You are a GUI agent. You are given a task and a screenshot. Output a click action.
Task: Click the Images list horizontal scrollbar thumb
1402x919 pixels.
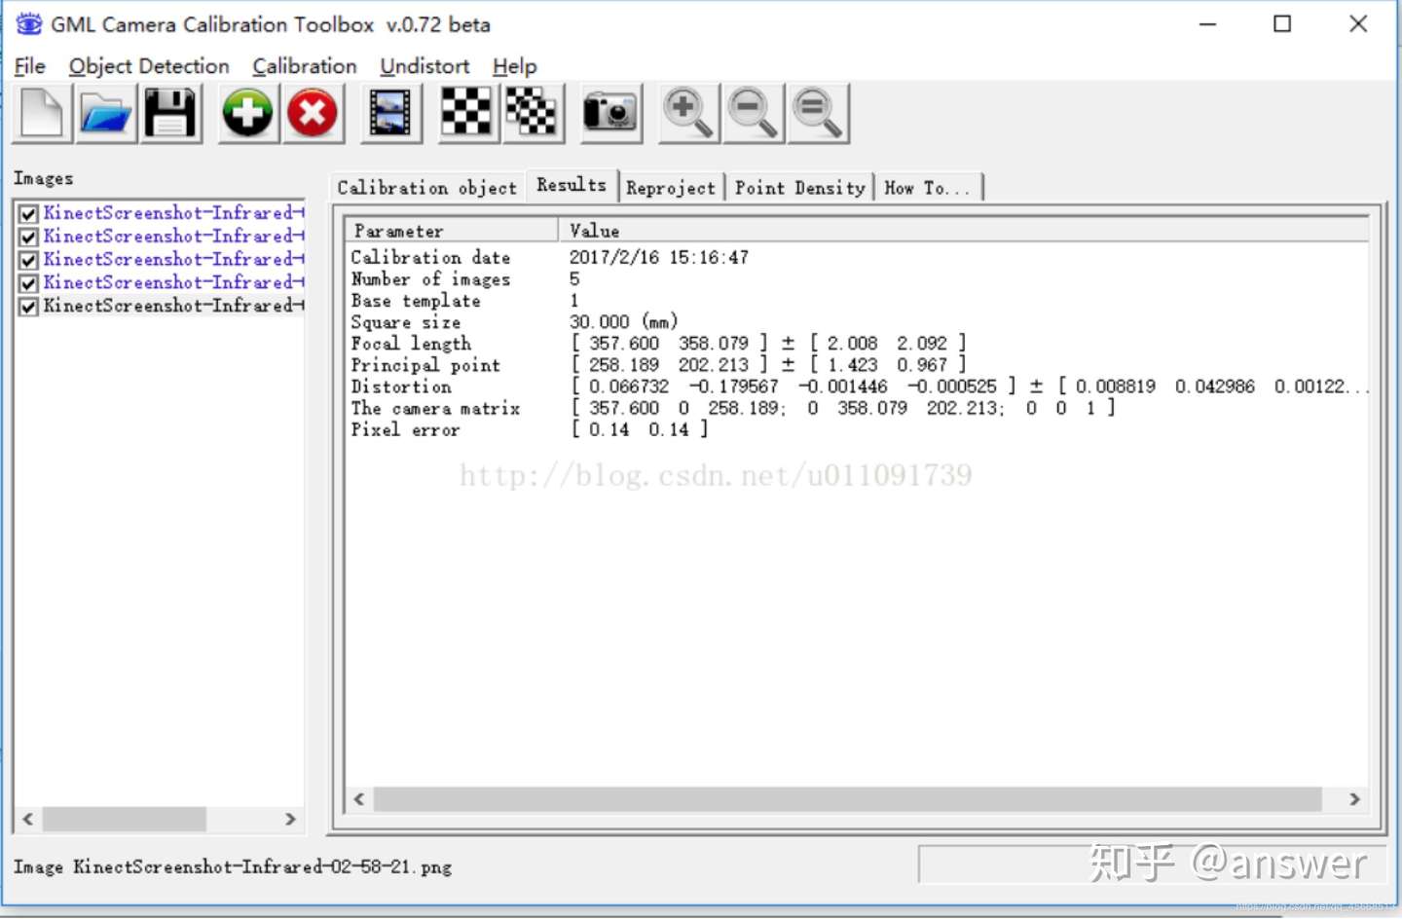pos(124,819)
